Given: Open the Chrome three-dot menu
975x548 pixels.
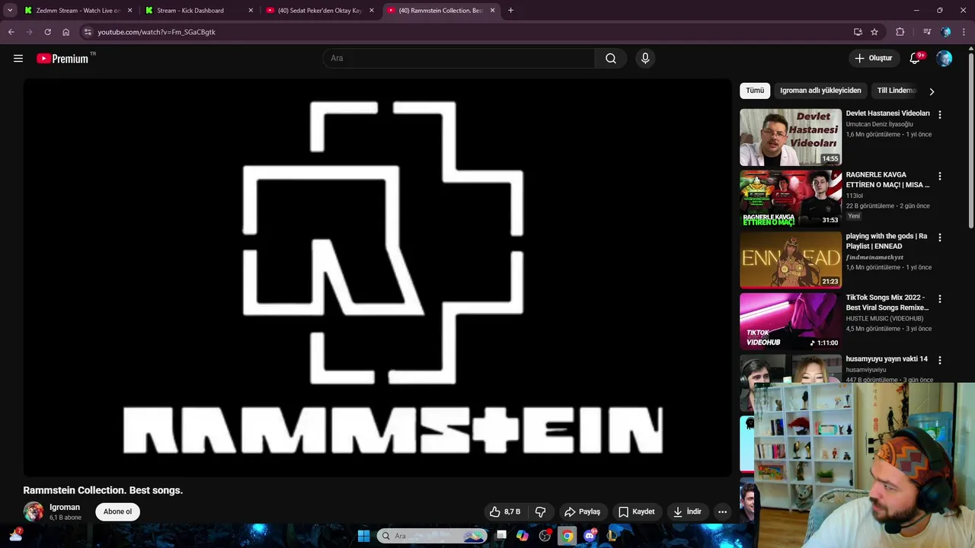Looking at the screenshot, I should pyautogui.click(x=964, y=32).
